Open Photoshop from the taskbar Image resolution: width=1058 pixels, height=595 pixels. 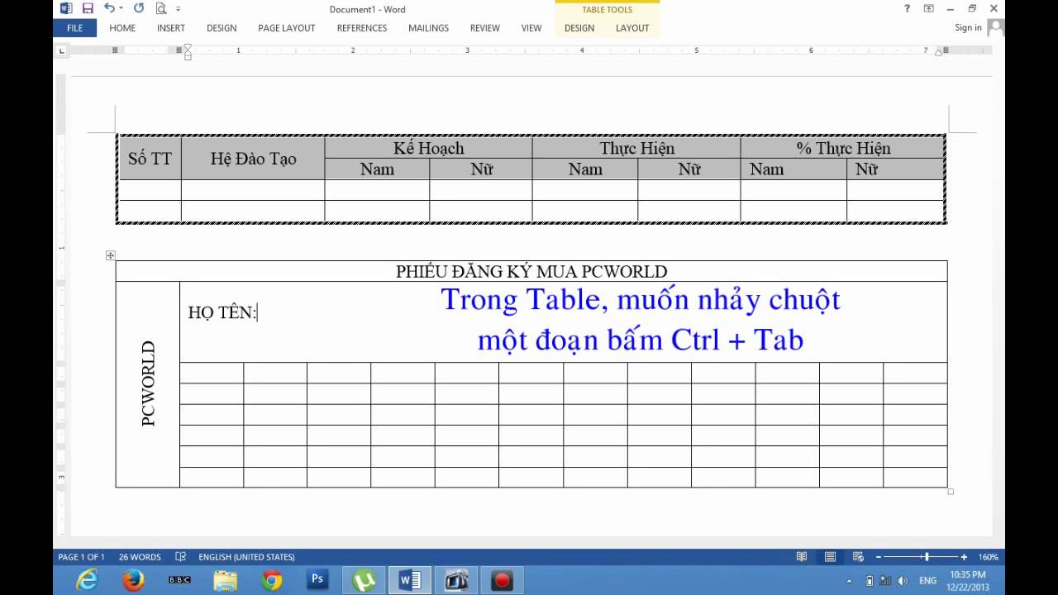(317, 580)
